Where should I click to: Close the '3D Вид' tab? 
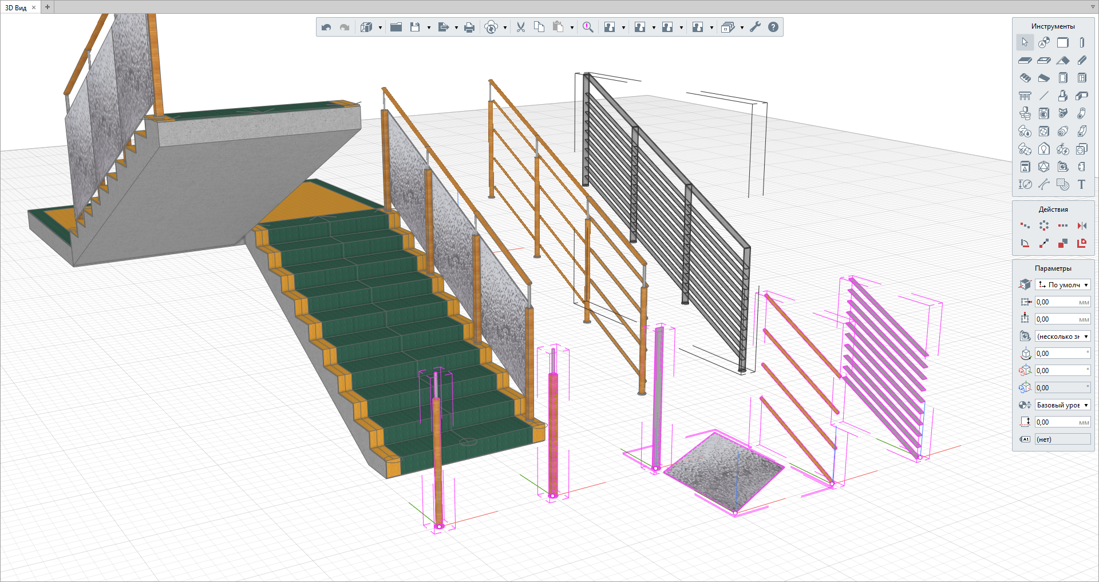pyautogui.click(x=34, y=7)
